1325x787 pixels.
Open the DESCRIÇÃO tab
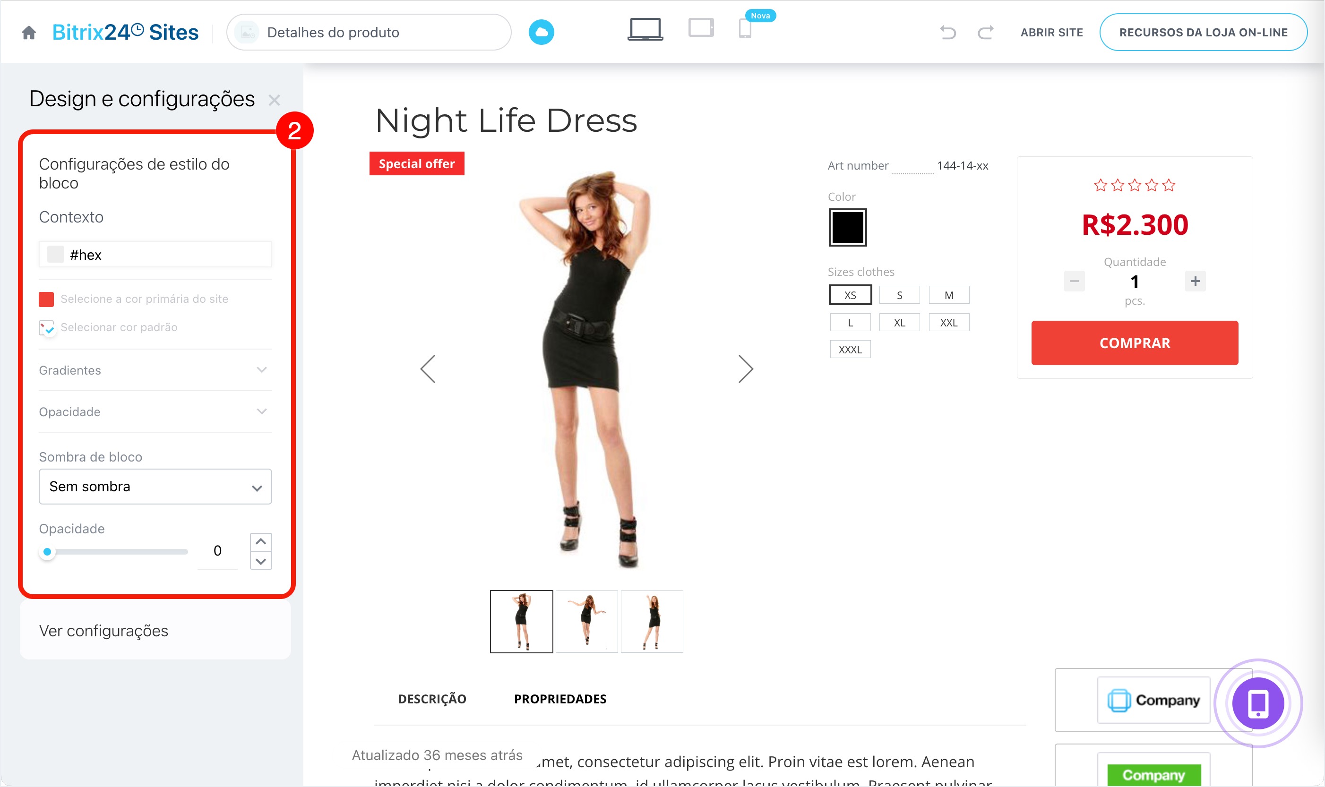click(x=432, y=699)
